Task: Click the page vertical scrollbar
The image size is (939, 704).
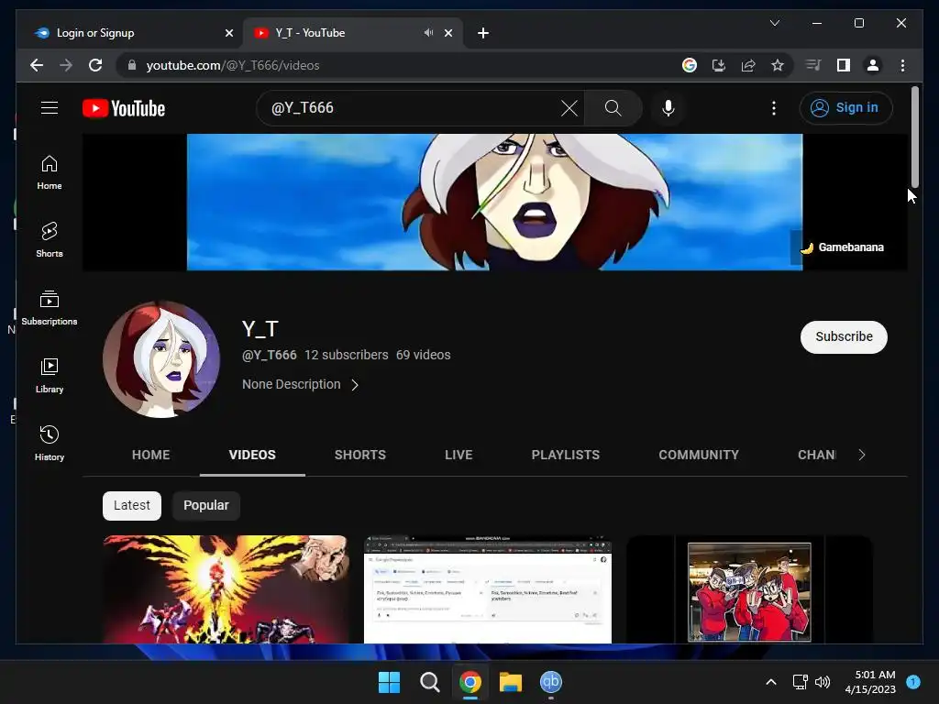Action: (x=914, y=137)
